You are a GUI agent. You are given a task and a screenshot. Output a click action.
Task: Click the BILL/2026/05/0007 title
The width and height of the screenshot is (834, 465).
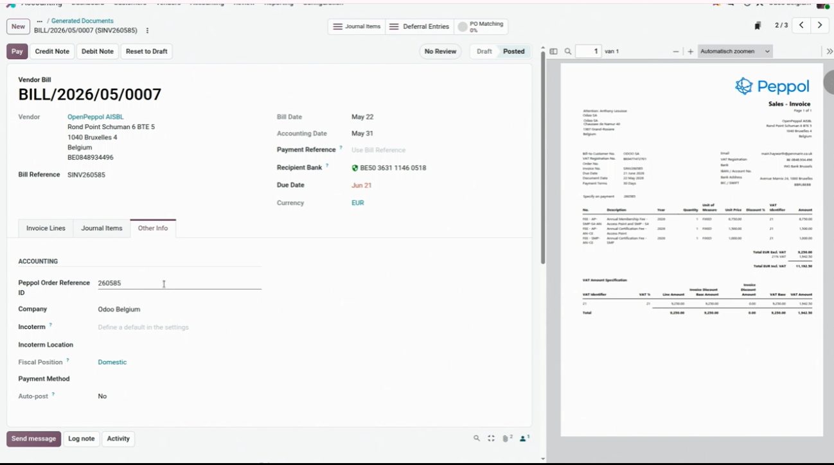(x=90, y=94)
